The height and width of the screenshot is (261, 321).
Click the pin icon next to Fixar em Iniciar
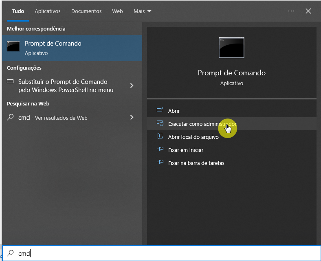(160, 149)
